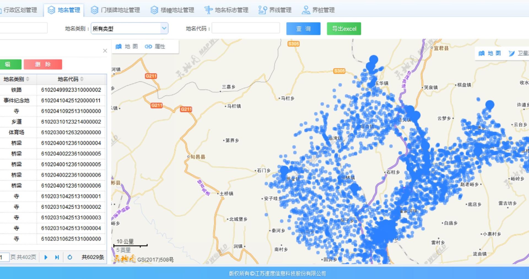Export results with 导出excel button
This screenshot has height=279, width=529.
point(344,29)
